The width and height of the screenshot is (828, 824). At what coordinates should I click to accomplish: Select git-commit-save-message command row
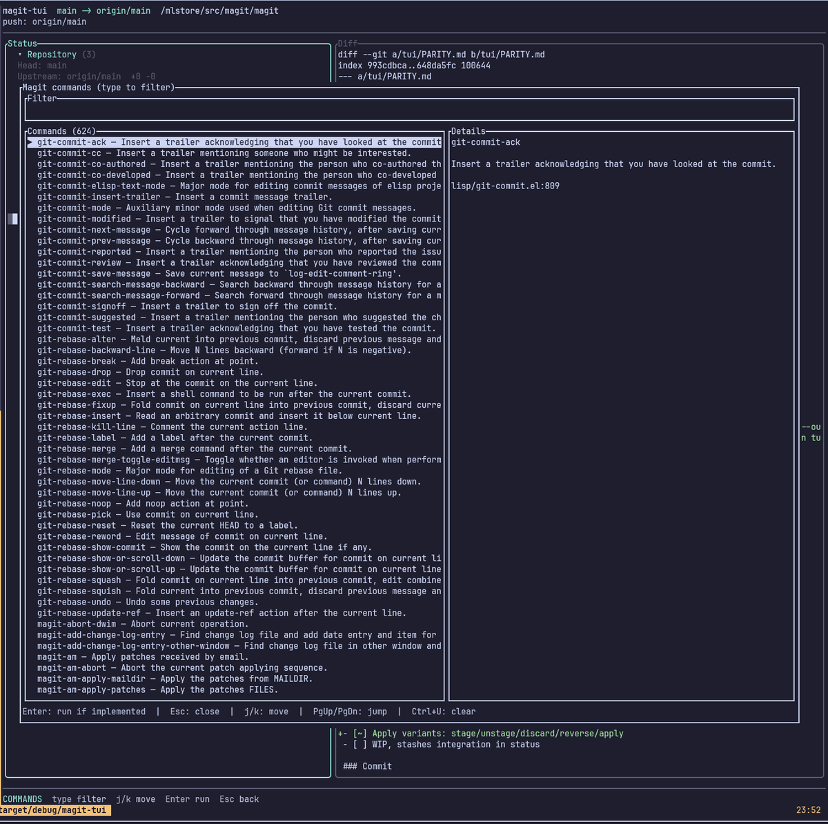pyautogui.click(x=235, y=274)
